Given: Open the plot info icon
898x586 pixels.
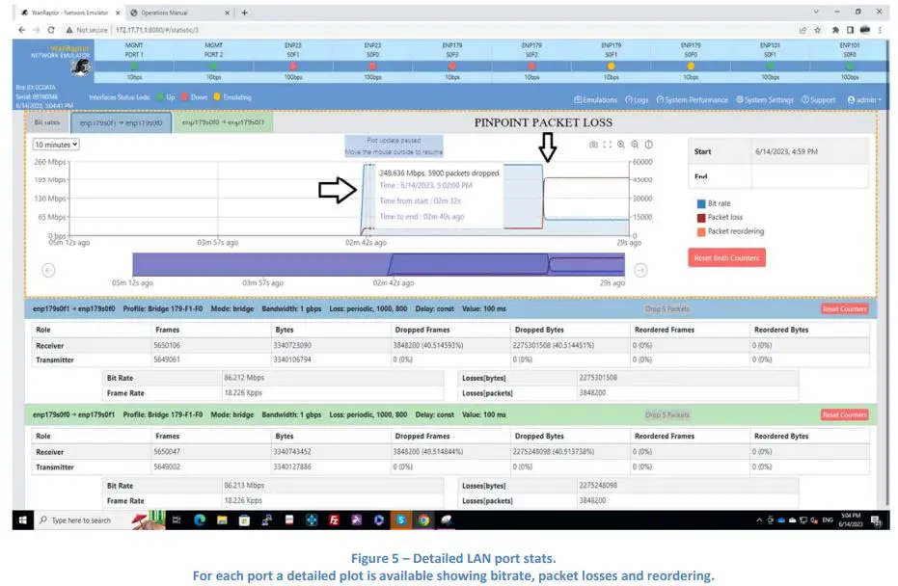Looking at the screenshot, I should (x=648, y=144).
